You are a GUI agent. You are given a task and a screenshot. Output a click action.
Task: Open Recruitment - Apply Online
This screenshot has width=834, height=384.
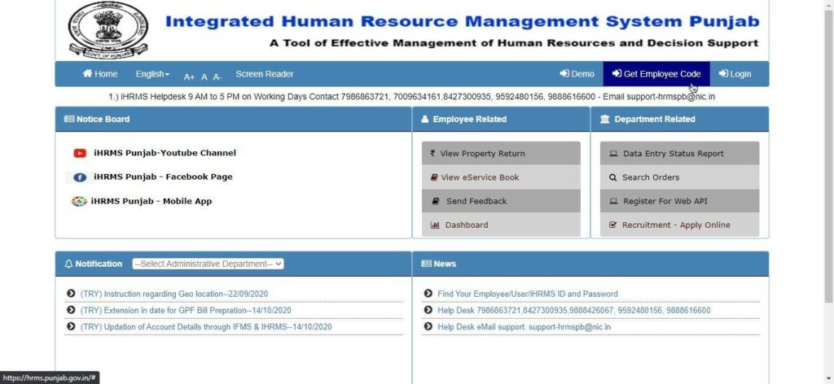[680, 225]
